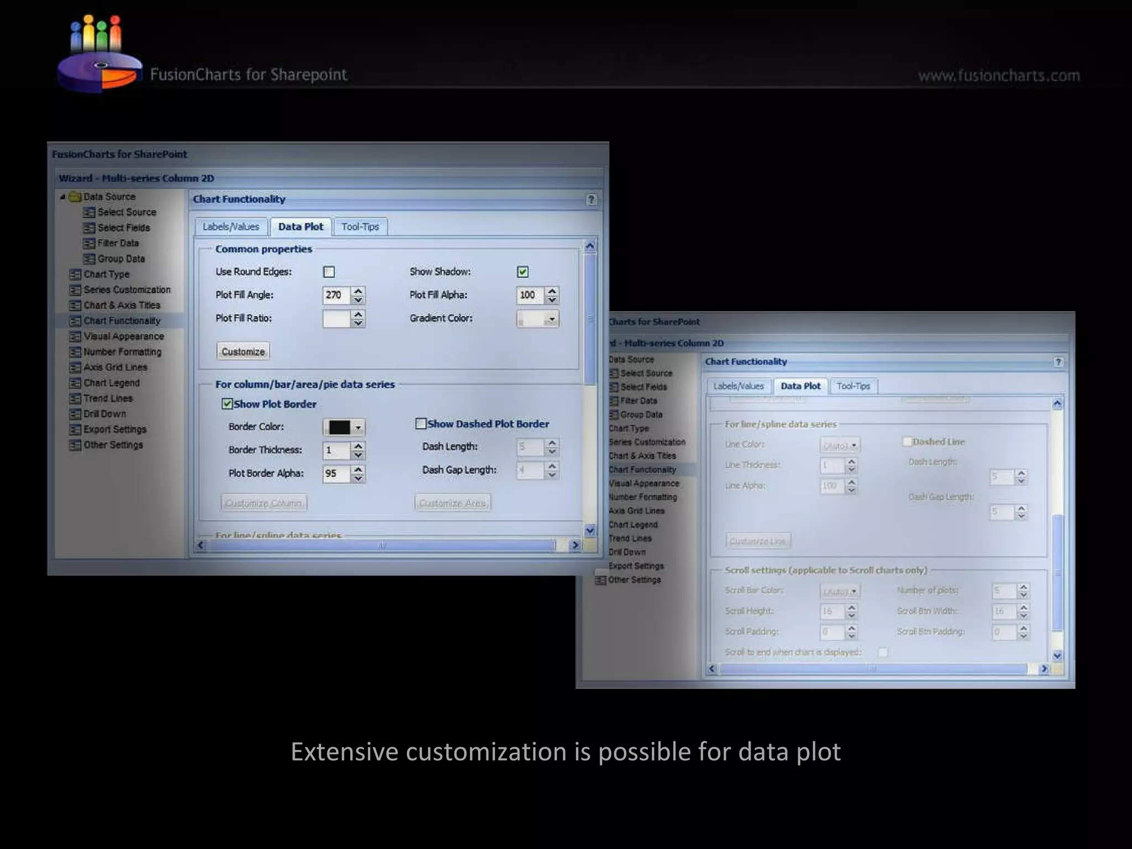Click the Export Settings icon in left window
1132x849 pixels.
pyautogui.click(x=75, y=429)
